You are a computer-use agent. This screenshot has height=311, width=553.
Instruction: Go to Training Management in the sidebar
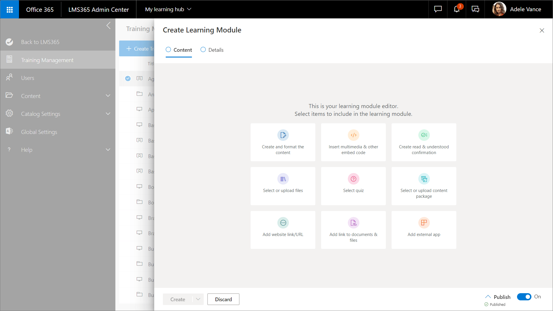[47, 60]
